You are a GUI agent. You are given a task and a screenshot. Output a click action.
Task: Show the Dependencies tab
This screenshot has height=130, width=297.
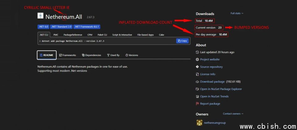pyautogui.click(x=92, y=55)
